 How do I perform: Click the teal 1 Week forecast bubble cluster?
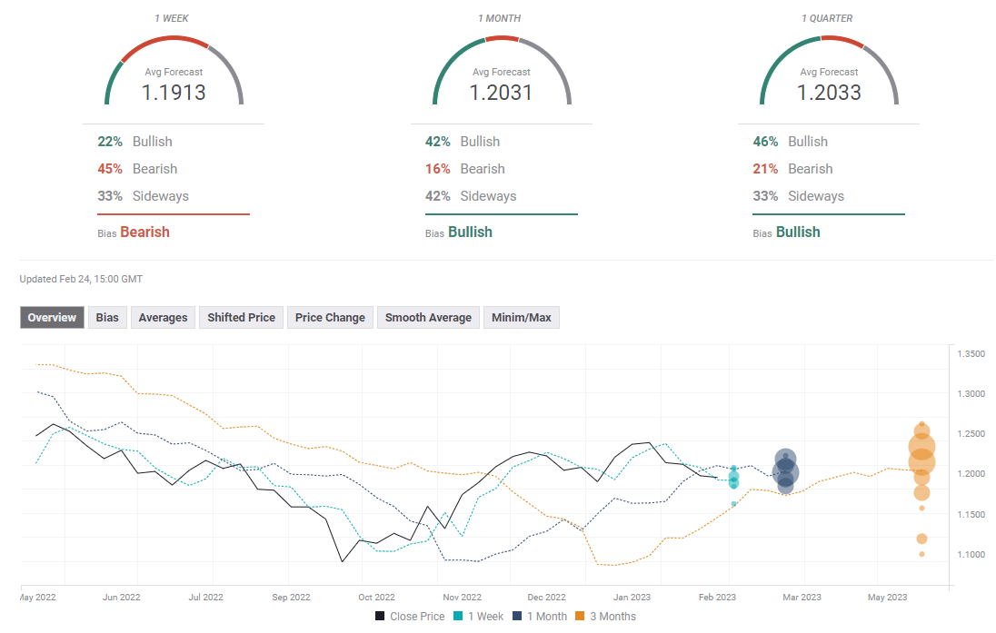(733, 477)
